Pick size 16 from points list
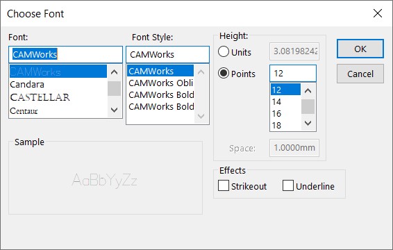Viewport: 393px width, 250px height. 285,113
